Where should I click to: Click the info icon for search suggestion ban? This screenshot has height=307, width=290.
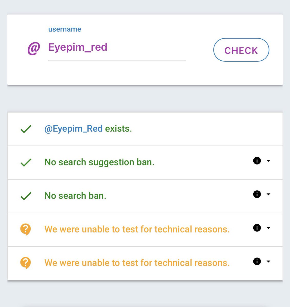tap(257, 161)
